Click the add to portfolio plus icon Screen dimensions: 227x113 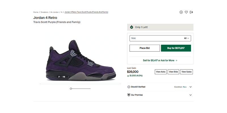coord(181,12)
